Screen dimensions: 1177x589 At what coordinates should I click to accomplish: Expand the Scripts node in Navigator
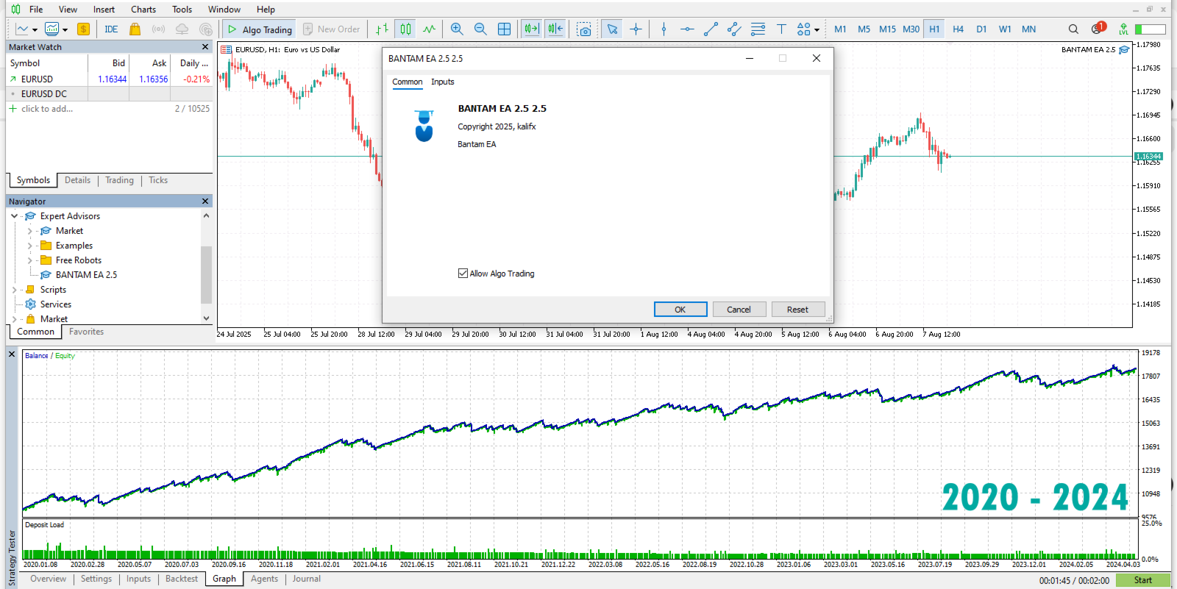[x=14, y=290]
